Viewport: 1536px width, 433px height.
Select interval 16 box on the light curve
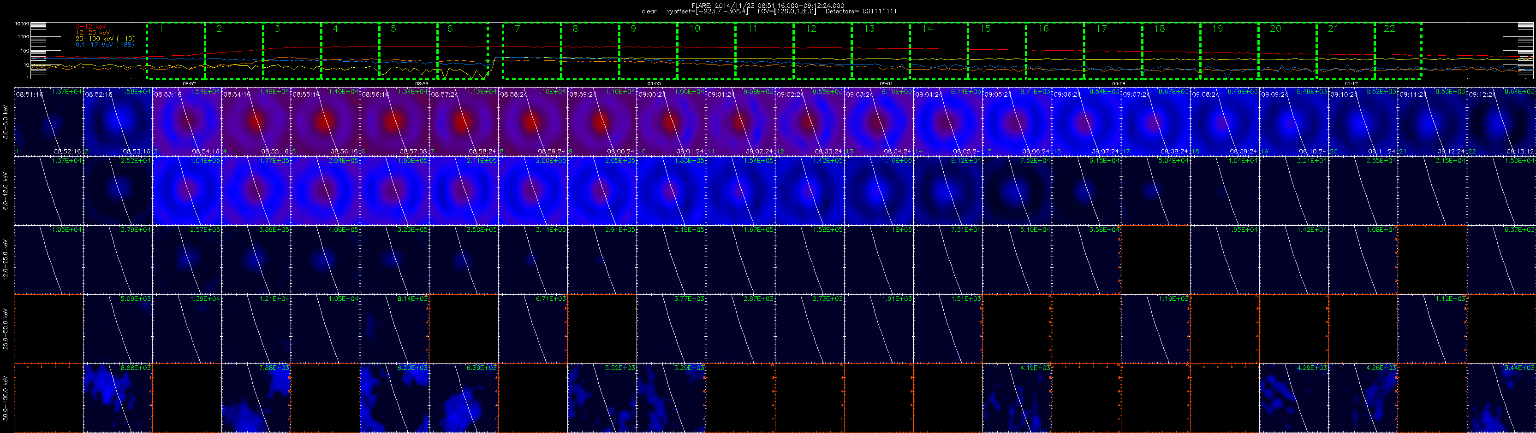1055,51
